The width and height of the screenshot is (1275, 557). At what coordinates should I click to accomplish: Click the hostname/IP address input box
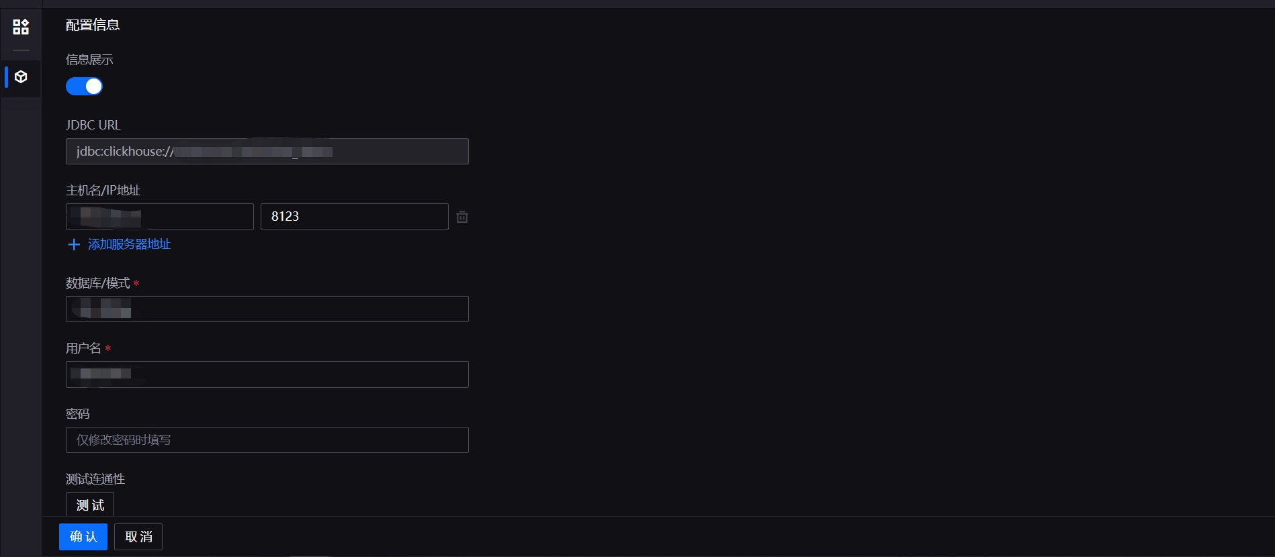pyautogui.click(x=159, y=217)
